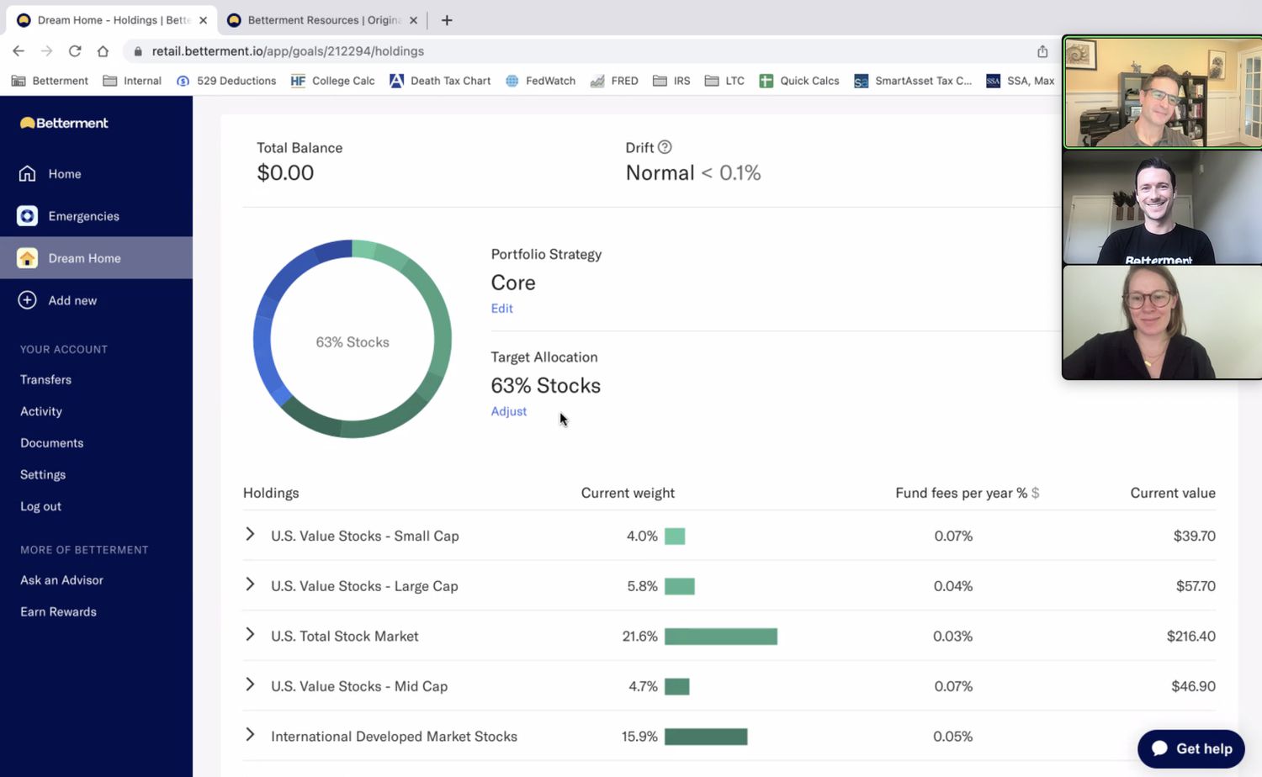Open Earn Rewards
This screenshot has width=1262, height=777.
pos(58,611)
